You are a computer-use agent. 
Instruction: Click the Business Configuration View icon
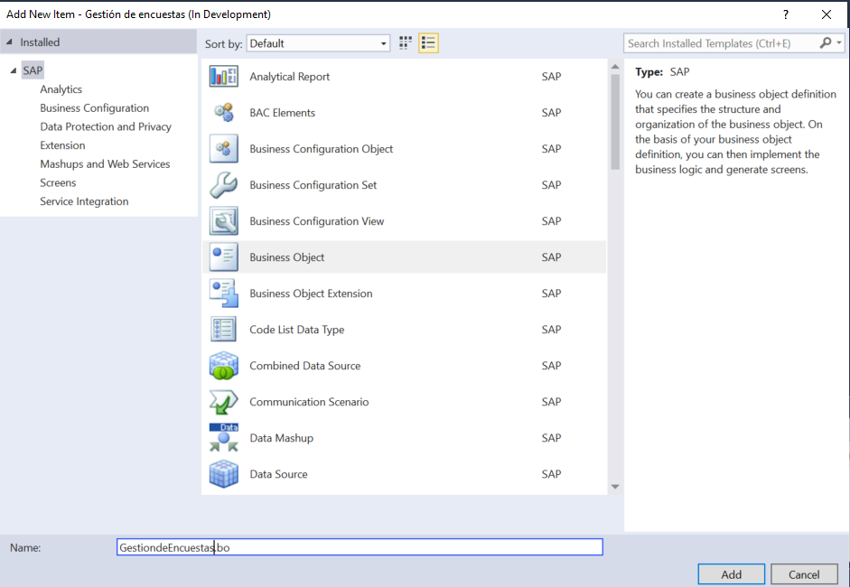tap(223, 221)
